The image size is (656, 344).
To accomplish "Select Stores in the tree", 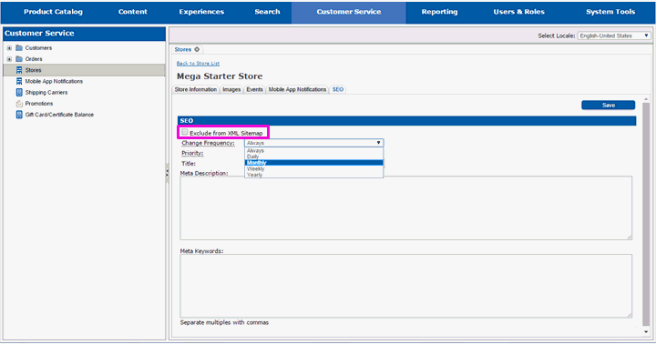I will click(34, 70).
